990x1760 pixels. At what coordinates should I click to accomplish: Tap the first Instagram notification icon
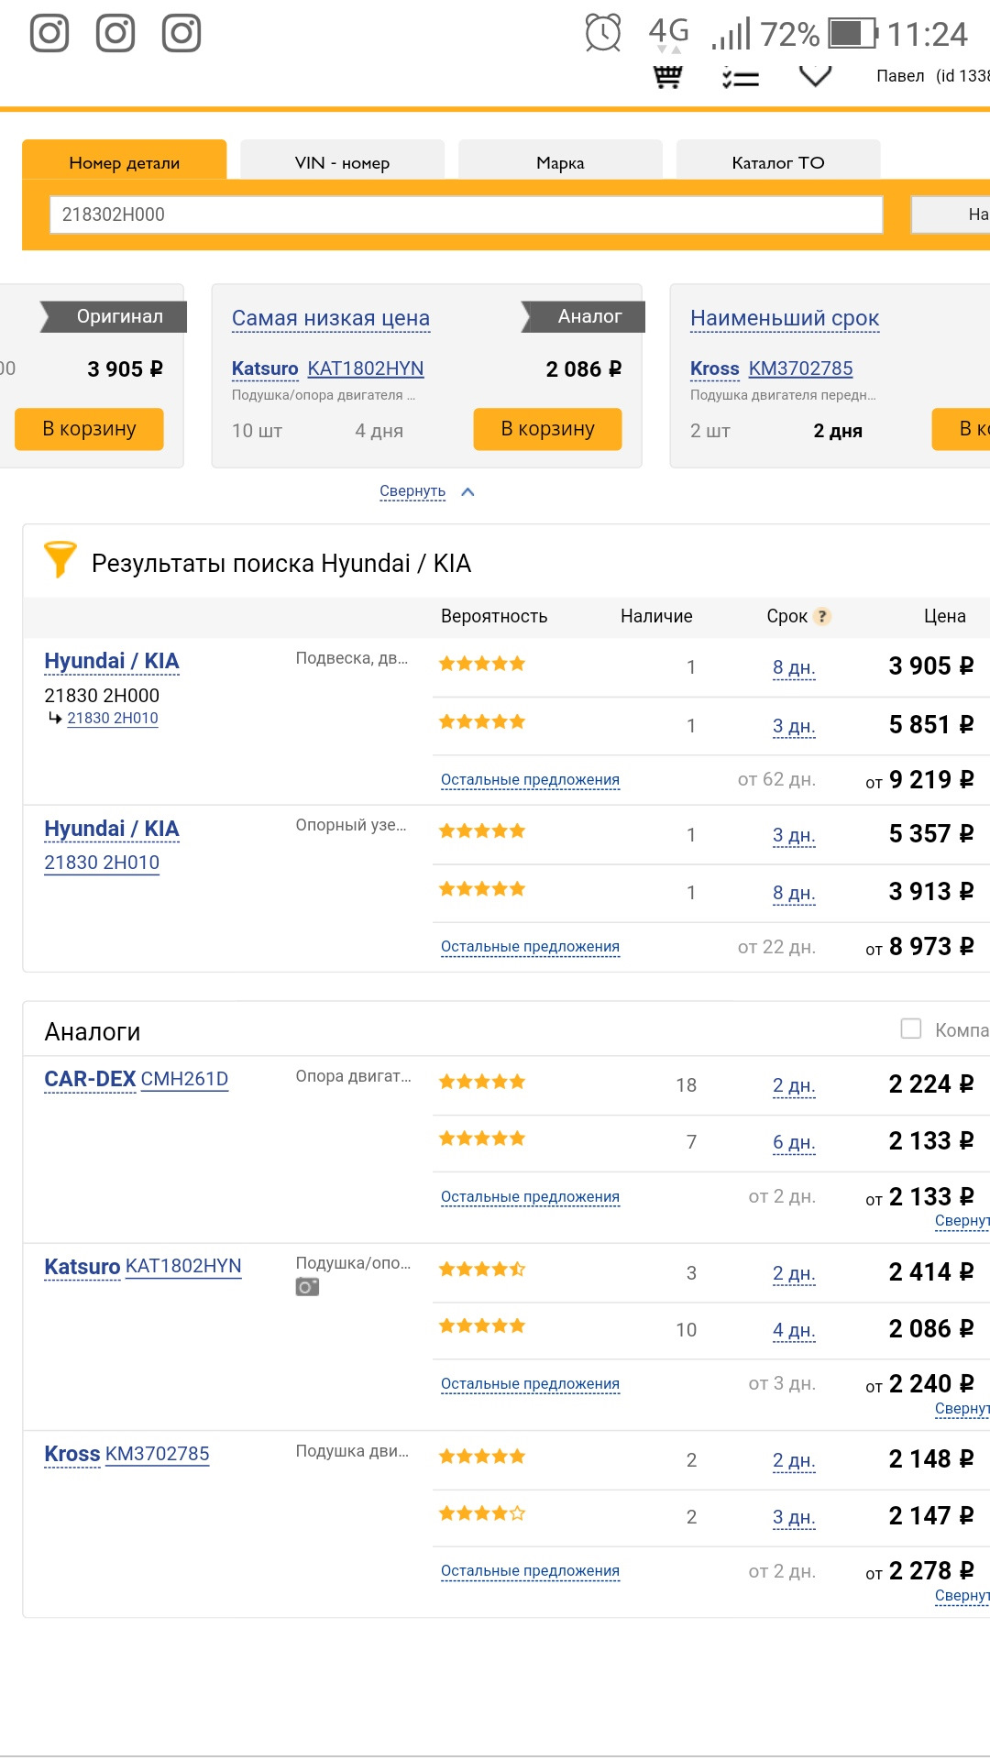tap(49, 33)
